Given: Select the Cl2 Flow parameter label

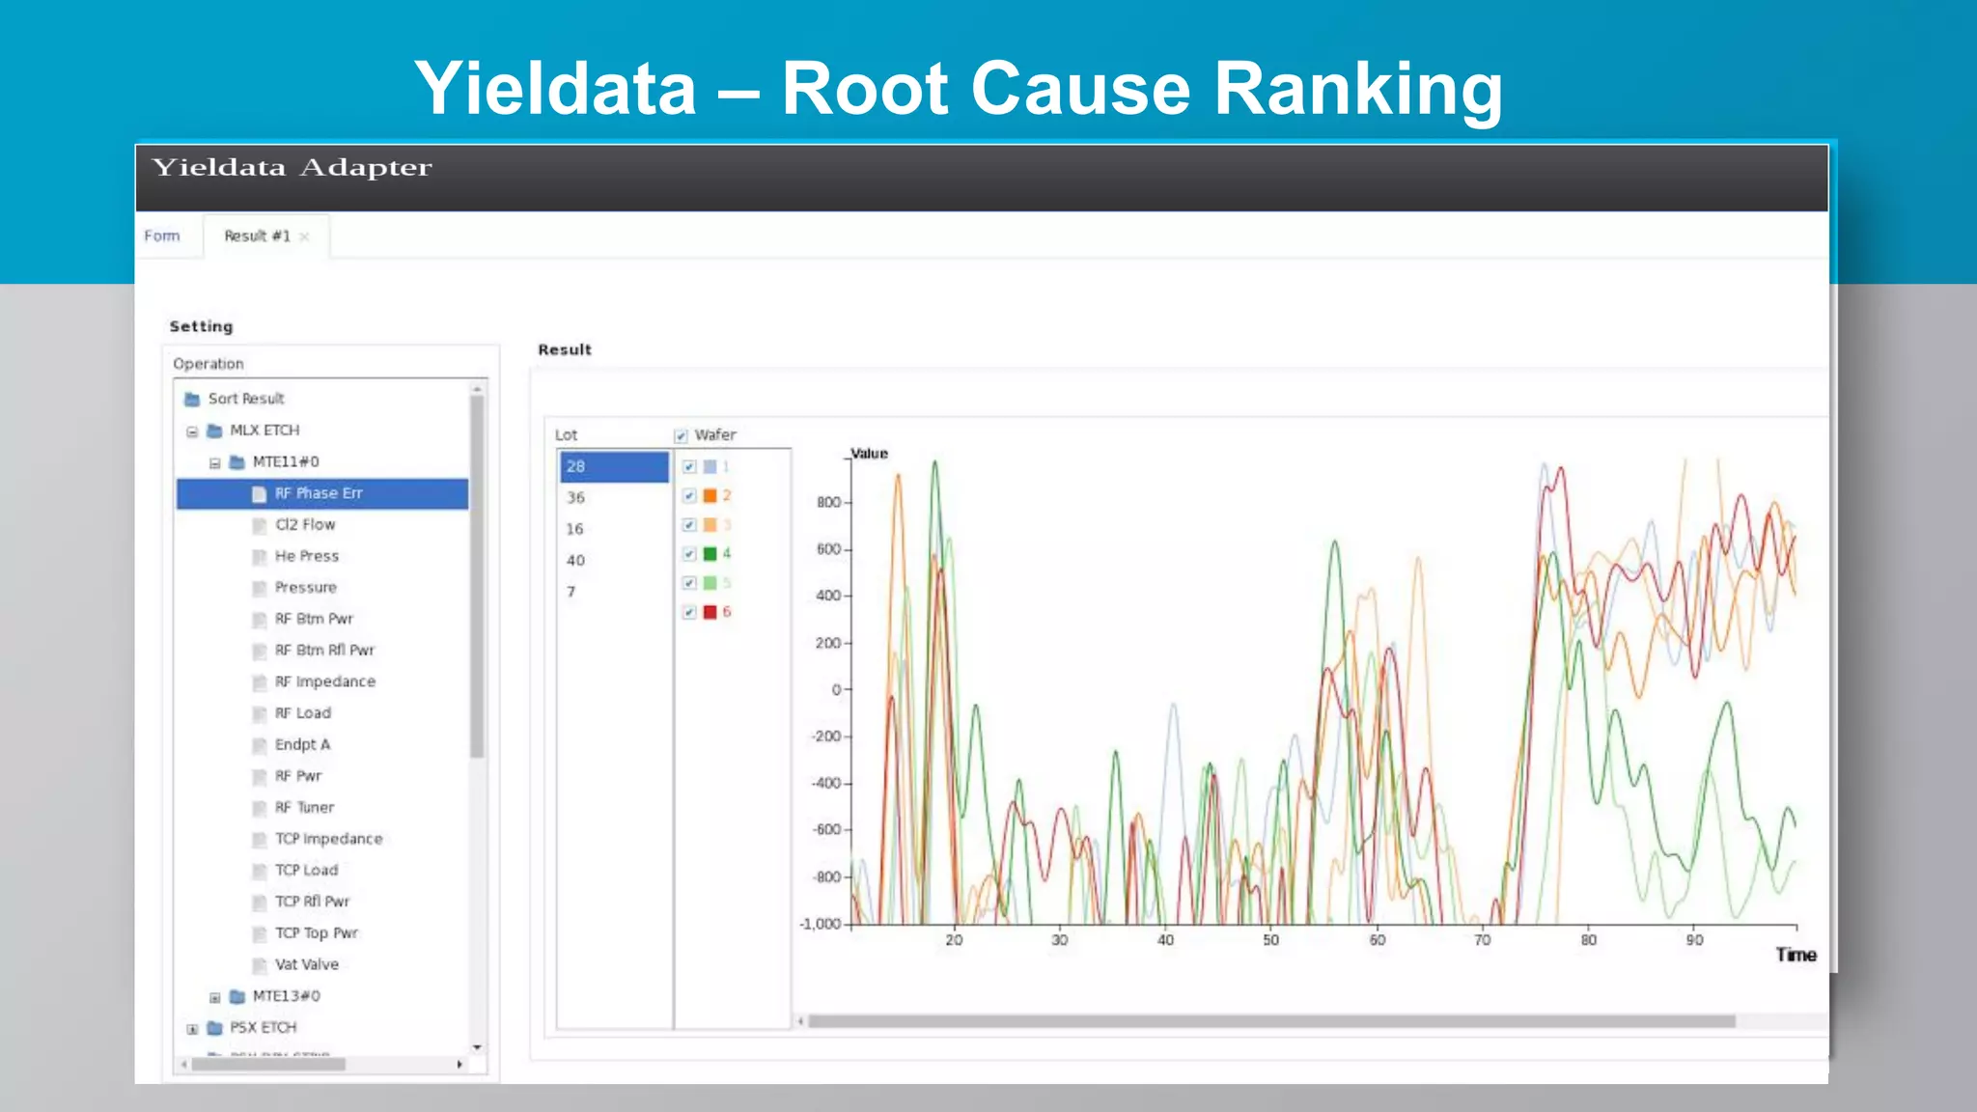Looking at the screenshot, I should point(305,525).
